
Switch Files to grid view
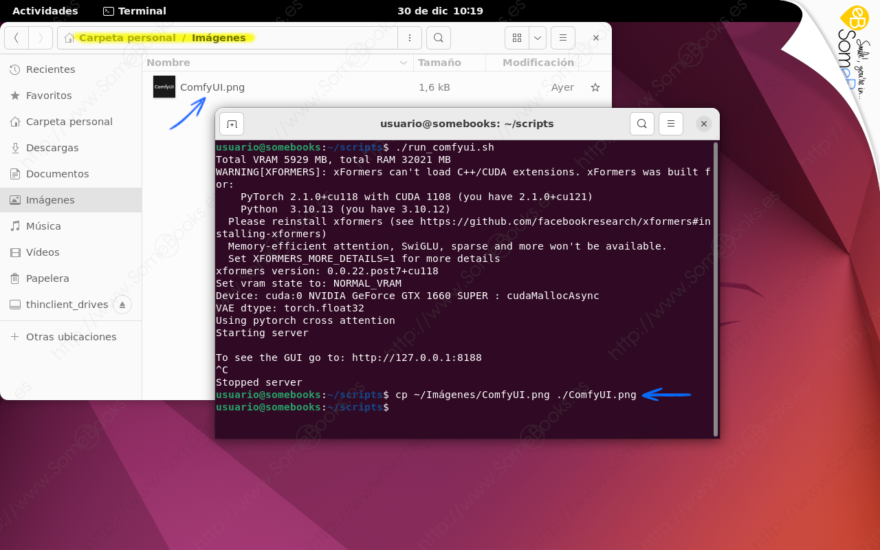pos(516,38)
